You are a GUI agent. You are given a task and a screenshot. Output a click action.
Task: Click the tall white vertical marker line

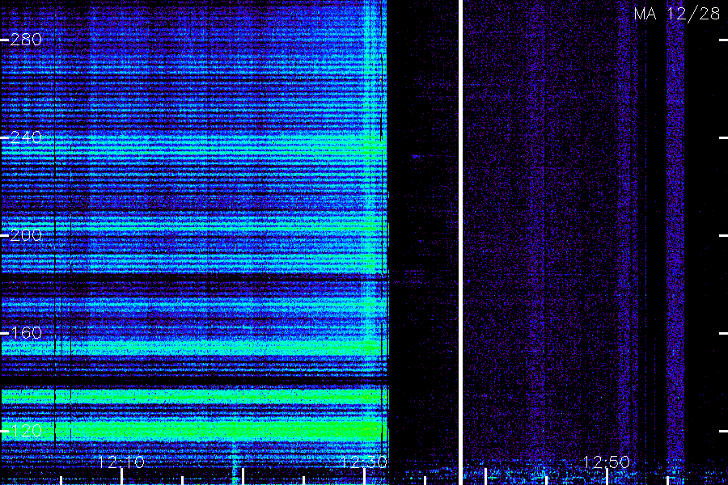click(x=460, y=242)
